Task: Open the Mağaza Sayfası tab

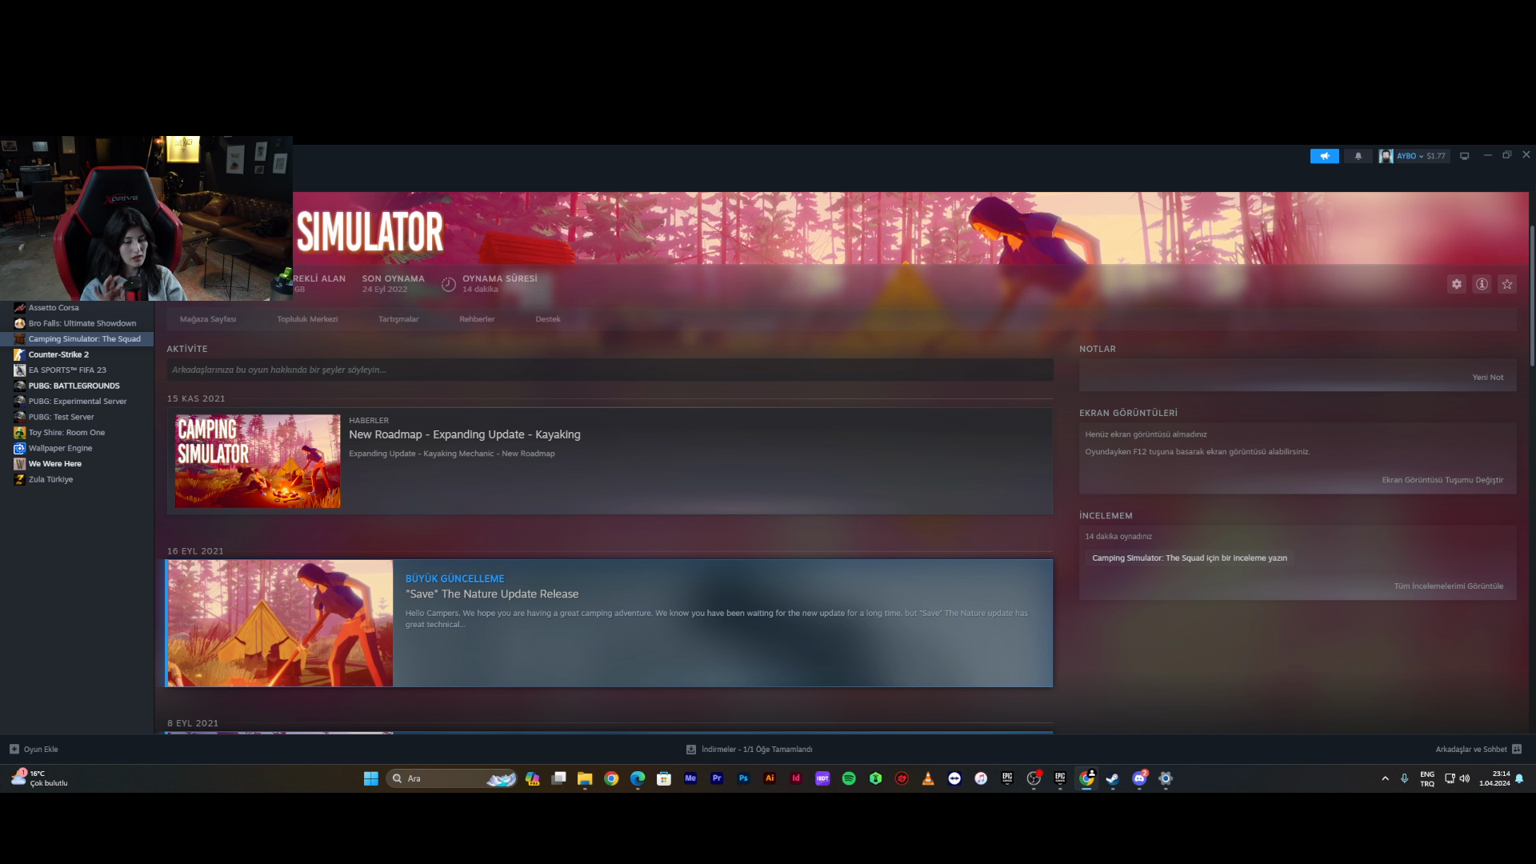Action: pyautogui.click(x=208, y=319)
